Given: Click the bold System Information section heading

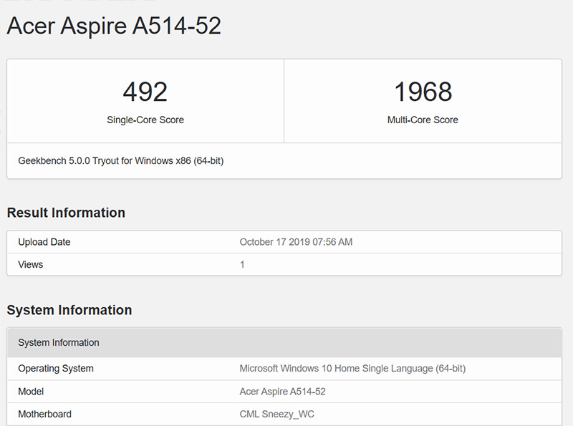Looking at the screenshot, I should pyautogui.click(x=69, y=310).
